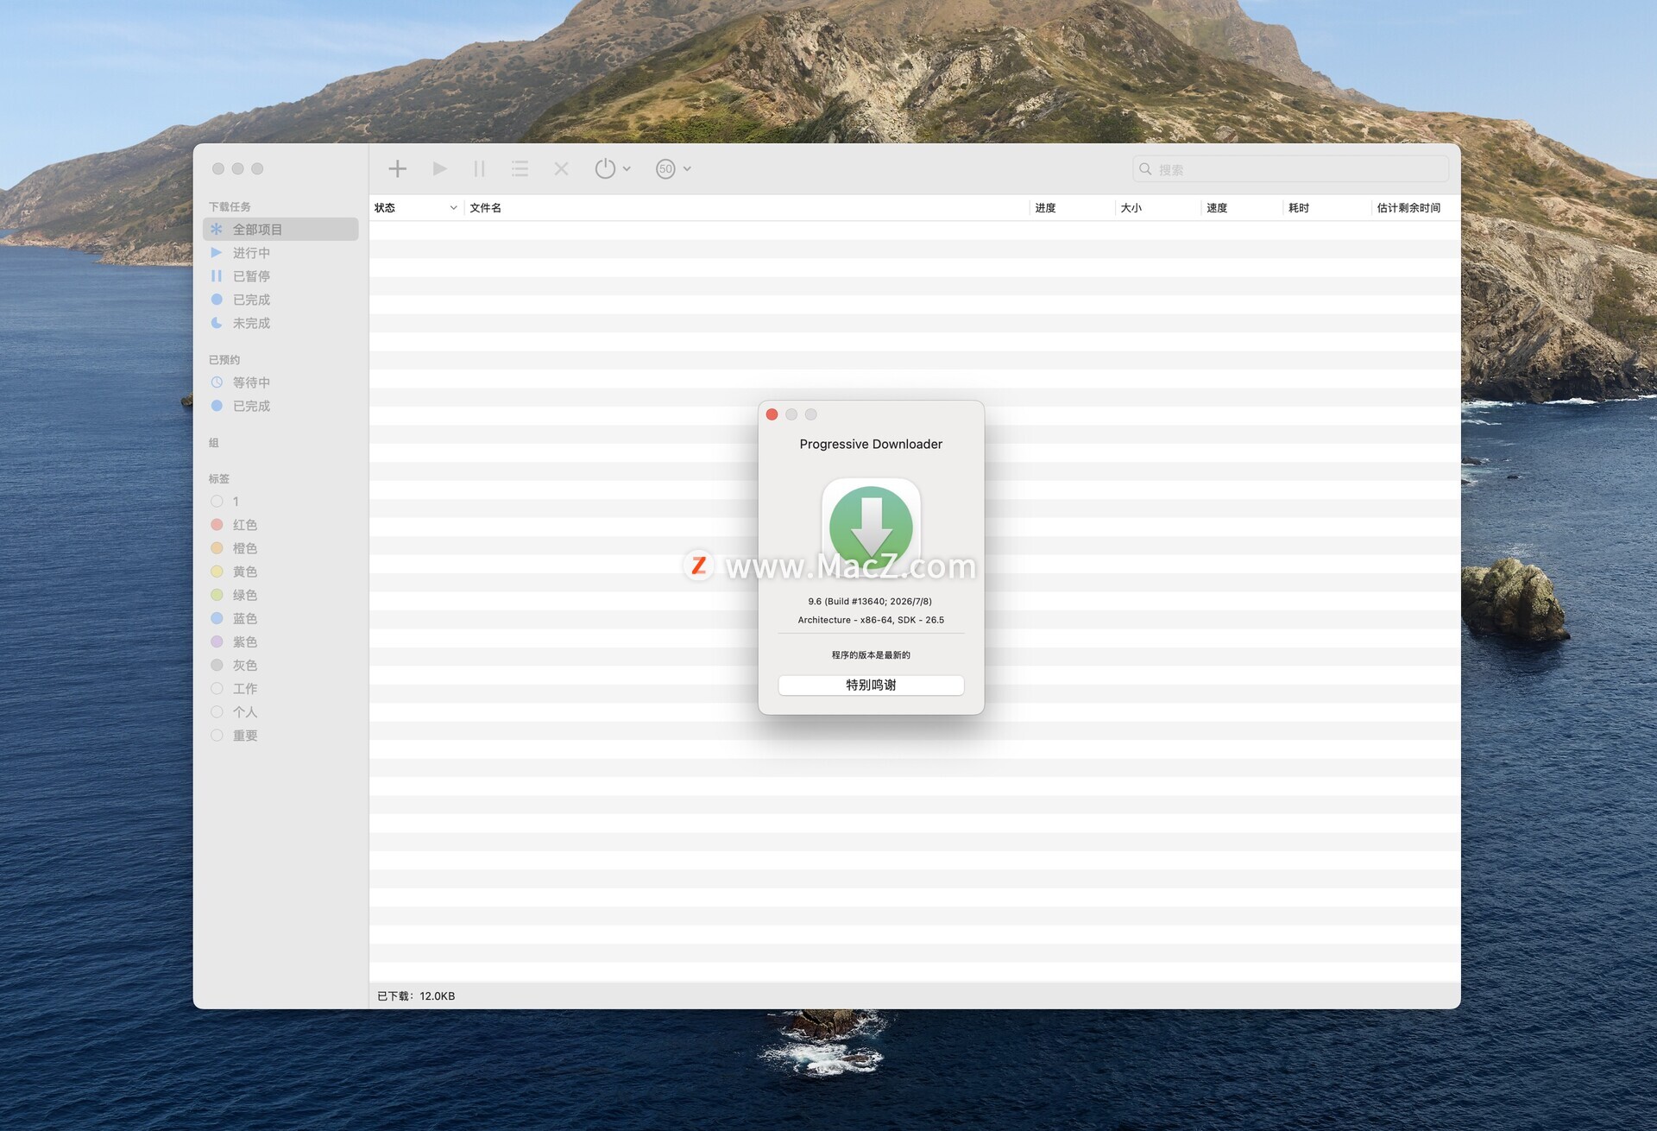Click the 全部项目 asterisk icon

point(217,229)
